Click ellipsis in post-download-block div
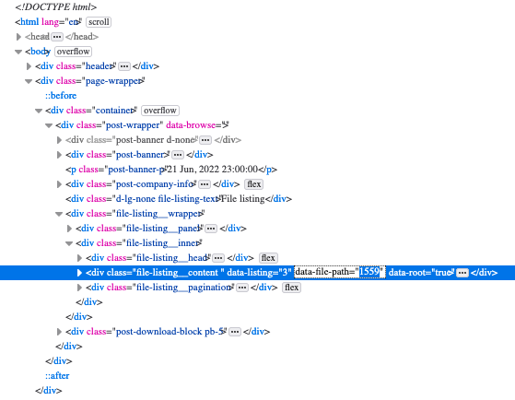 coord(235,332)
